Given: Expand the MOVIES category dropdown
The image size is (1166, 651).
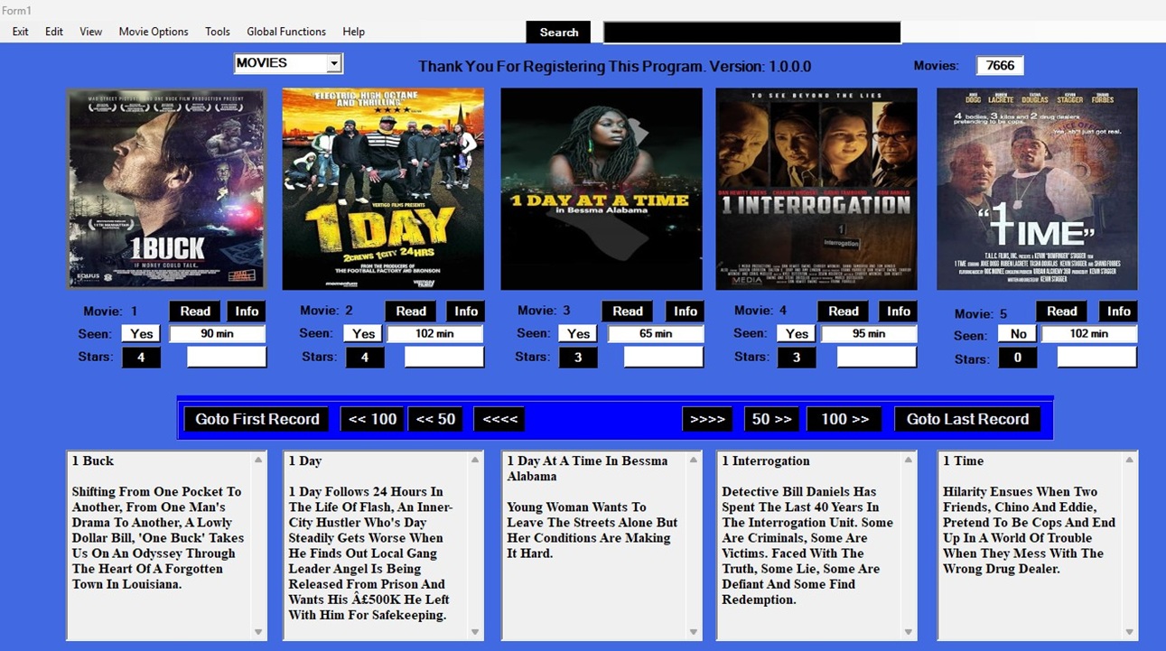Looking at the screenshot, I should click(334, 63).
